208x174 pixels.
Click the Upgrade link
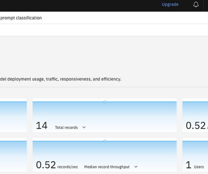click(170, 4)
